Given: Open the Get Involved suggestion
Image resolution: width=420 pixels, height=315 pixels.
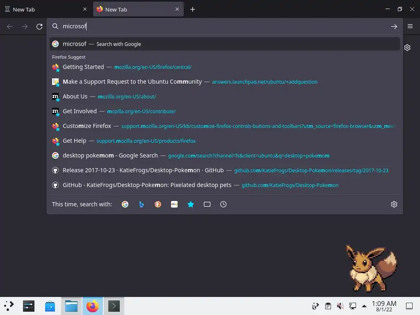Looking at the screenshot, I should tap(224, 111).
